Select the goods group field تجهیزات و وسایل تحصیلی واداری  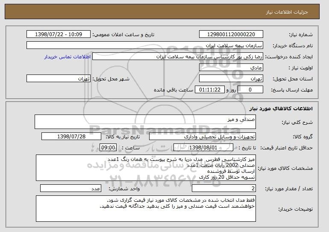(203, 137)
